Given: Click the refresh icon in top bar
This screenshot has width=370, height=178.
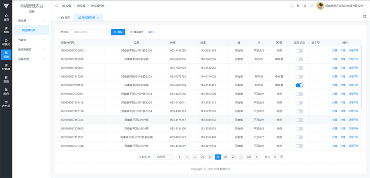Looking at the screenshot, I should click(x=312, y=6).
